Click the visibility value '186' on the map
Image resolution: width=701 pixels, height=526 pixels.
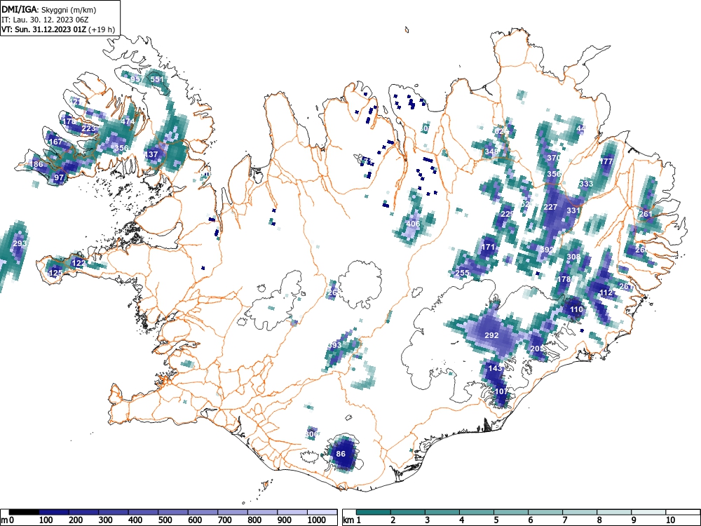[x=36, y=165]
